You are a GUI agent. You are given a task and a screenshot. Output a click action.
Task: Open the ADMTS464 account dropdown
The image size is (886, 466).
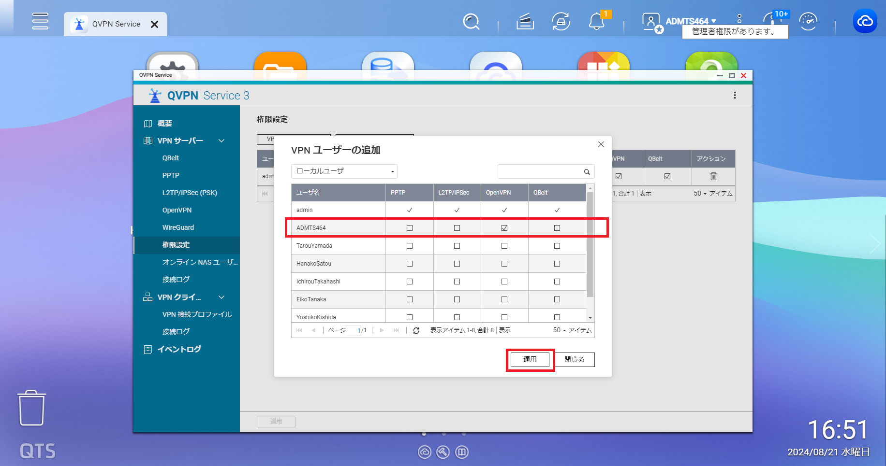(691, 21)
